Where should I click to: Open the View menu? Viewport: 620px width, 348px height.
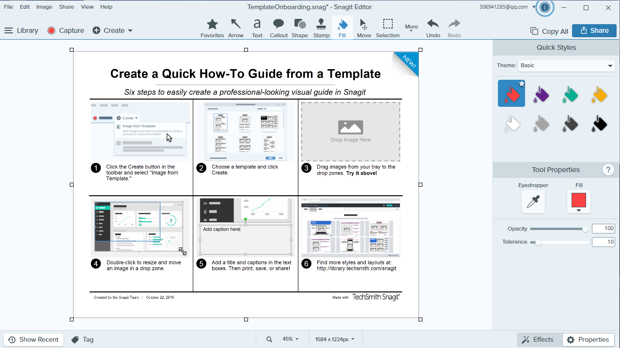pyautogui.click(x=87, y=7)
